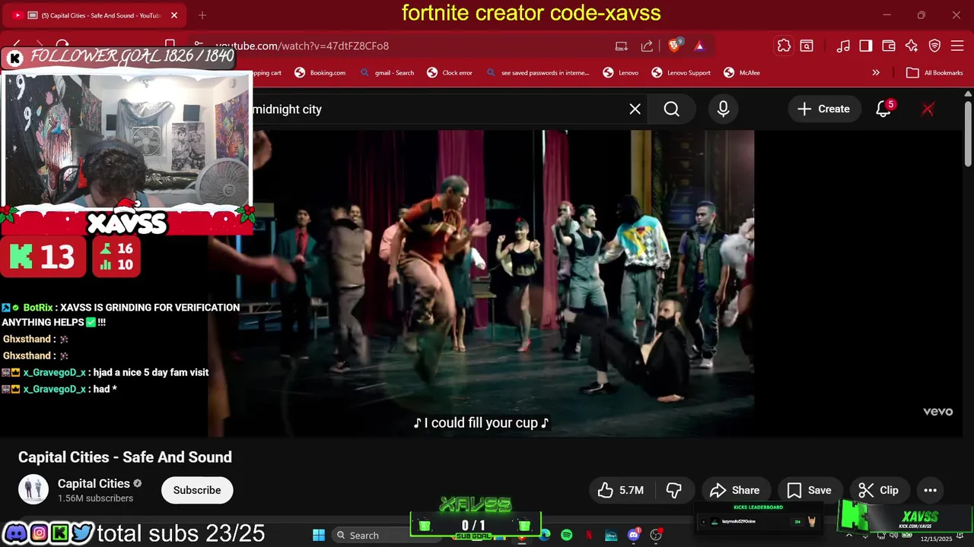The height and width of the screenshot is (547, 974).
Task: Open the Brave Playlist music note icon
Action: (x=843, y=46)
